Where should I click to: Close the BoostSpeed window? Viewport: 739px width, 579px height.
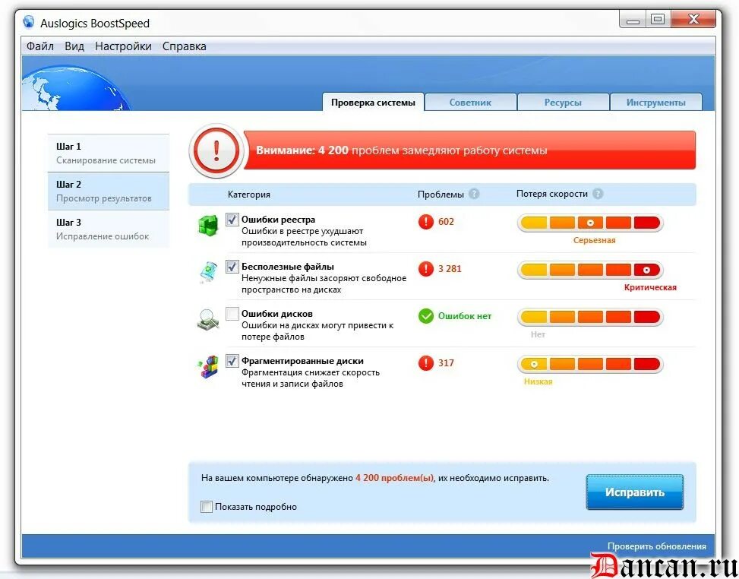tap(693, 19)
